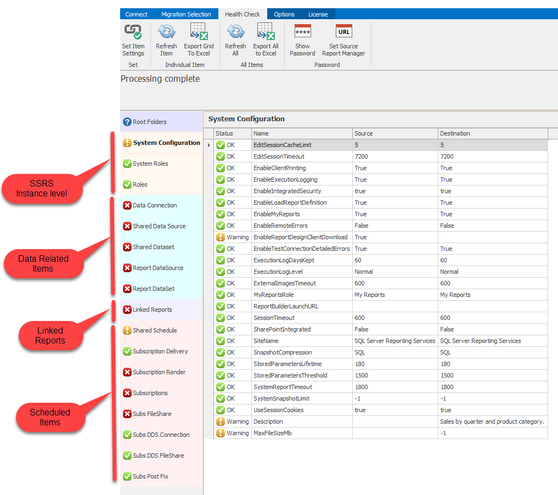Open the Options tab
Viewport: 558px width, 495px height.
(x=284, y=14)
